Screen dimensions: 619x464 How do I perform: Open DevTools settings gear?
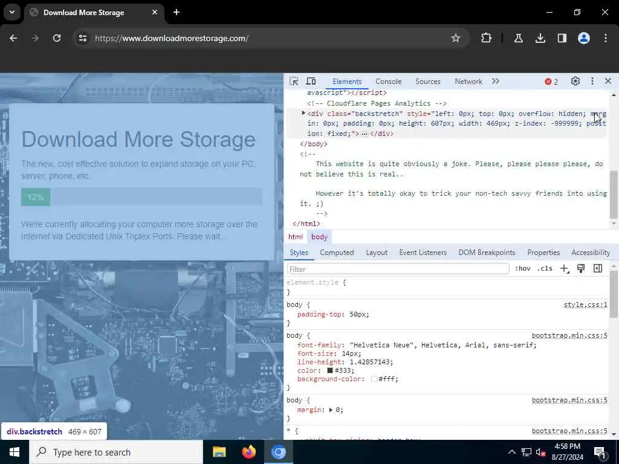click(575, 82)
